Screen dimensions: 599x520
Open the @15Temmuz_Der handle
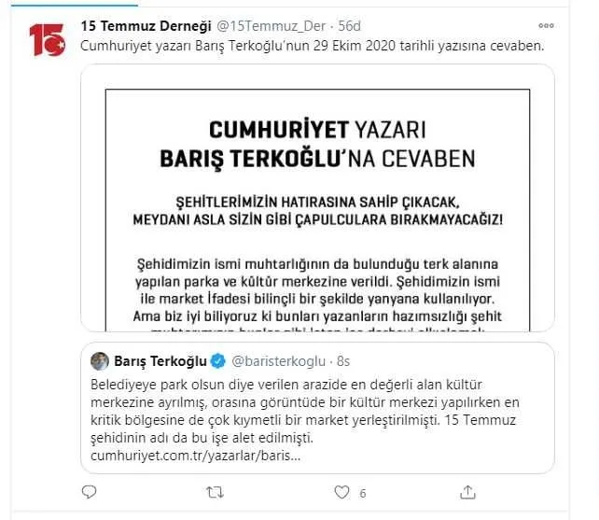point(272,26)
